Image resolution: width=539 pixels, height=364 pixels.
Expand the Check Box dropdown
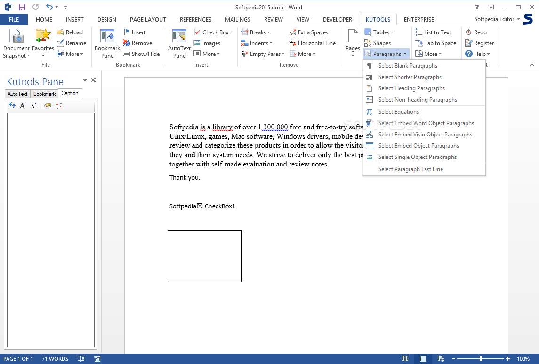click(x=231, y=32)
